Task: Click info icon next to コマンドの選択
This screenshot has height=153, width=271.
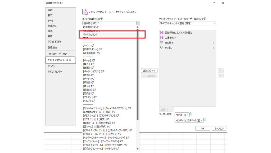Action: click(102, 19)
